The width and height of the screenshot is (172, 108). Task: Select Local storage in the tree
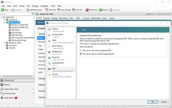click(x=16, y=33)
